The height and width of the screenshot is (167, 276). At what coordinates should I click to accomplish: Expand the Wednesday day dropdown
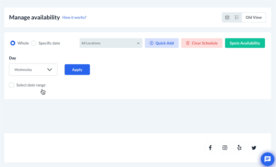(33, 70)
